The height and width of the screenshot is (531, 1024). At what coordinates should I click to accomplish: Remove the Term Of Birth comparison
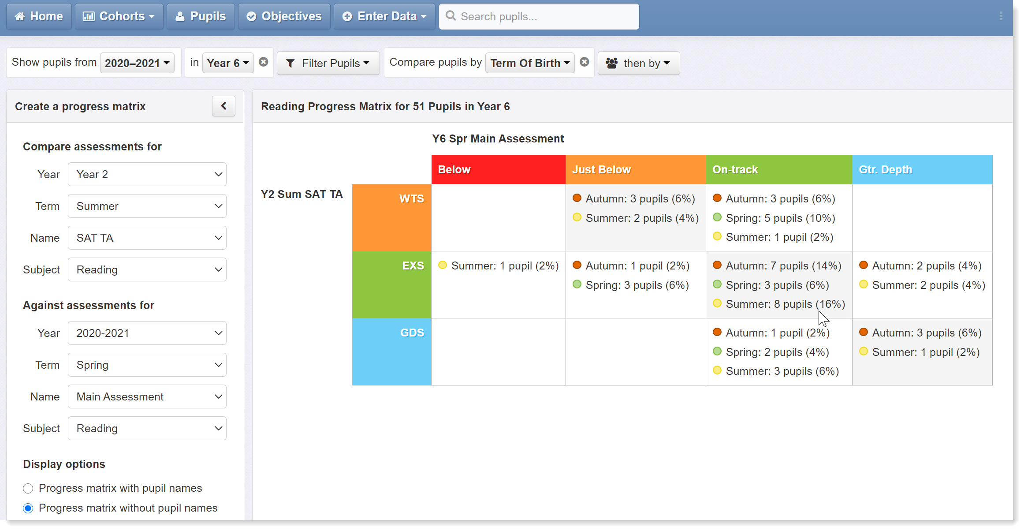585,62
